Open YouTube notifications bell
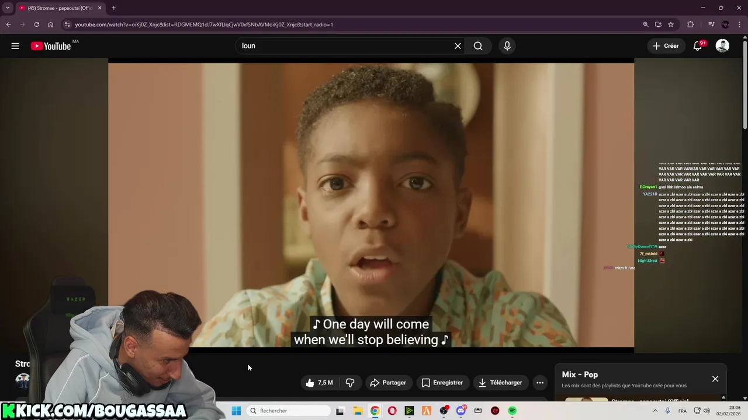The width and height of the screenshot is (748, 420). point(698,46)
